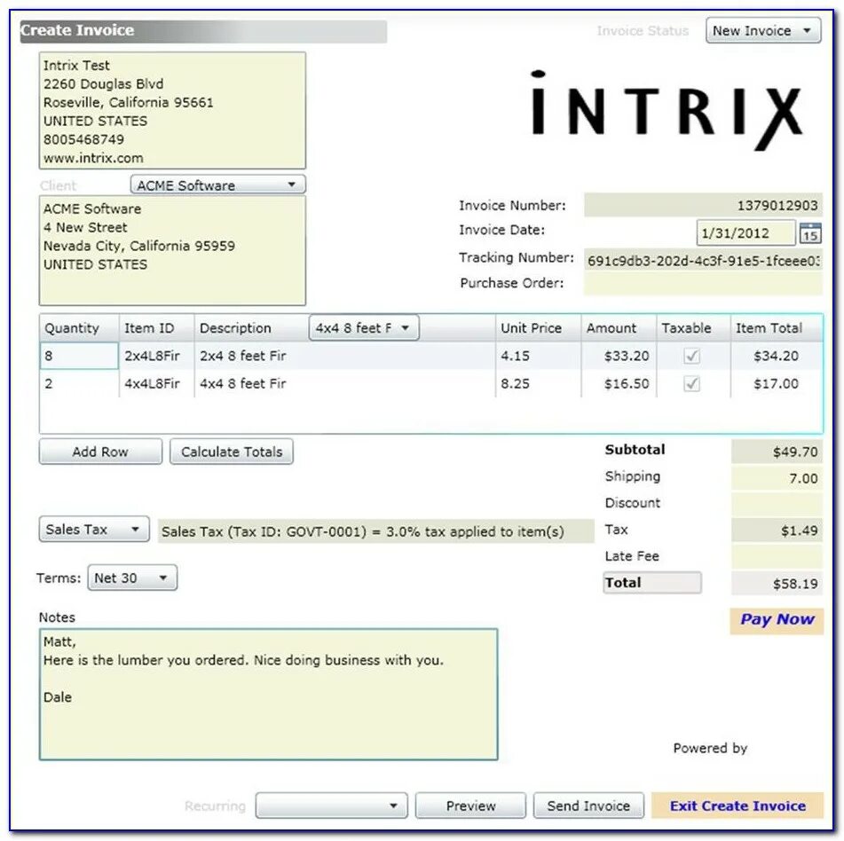
Task: Click the Purchase Order input field
Action: coord(703,283)
